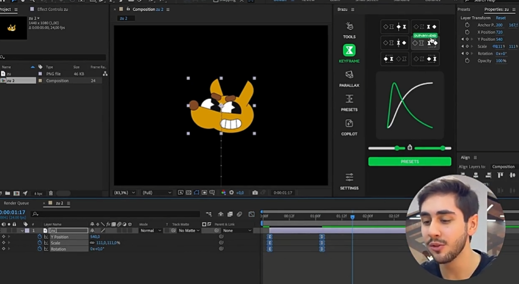Click the green PRESETS button
519x284 pixels.
[410, 162]
